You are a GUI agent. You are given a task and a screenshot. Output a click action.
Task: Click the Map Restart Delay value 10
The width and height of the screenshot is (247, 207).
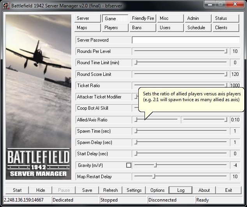(235, 177)
